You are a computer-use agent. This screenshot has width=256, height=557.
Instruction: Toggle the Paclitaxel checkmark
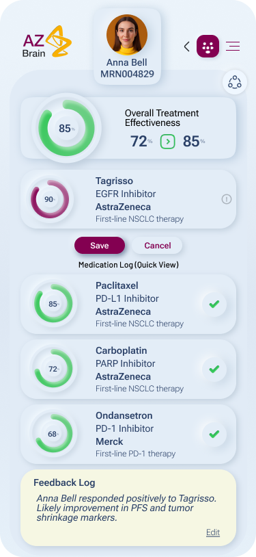pos(214,304)
